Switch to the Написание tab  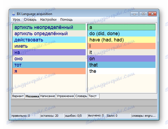(48, 96)
